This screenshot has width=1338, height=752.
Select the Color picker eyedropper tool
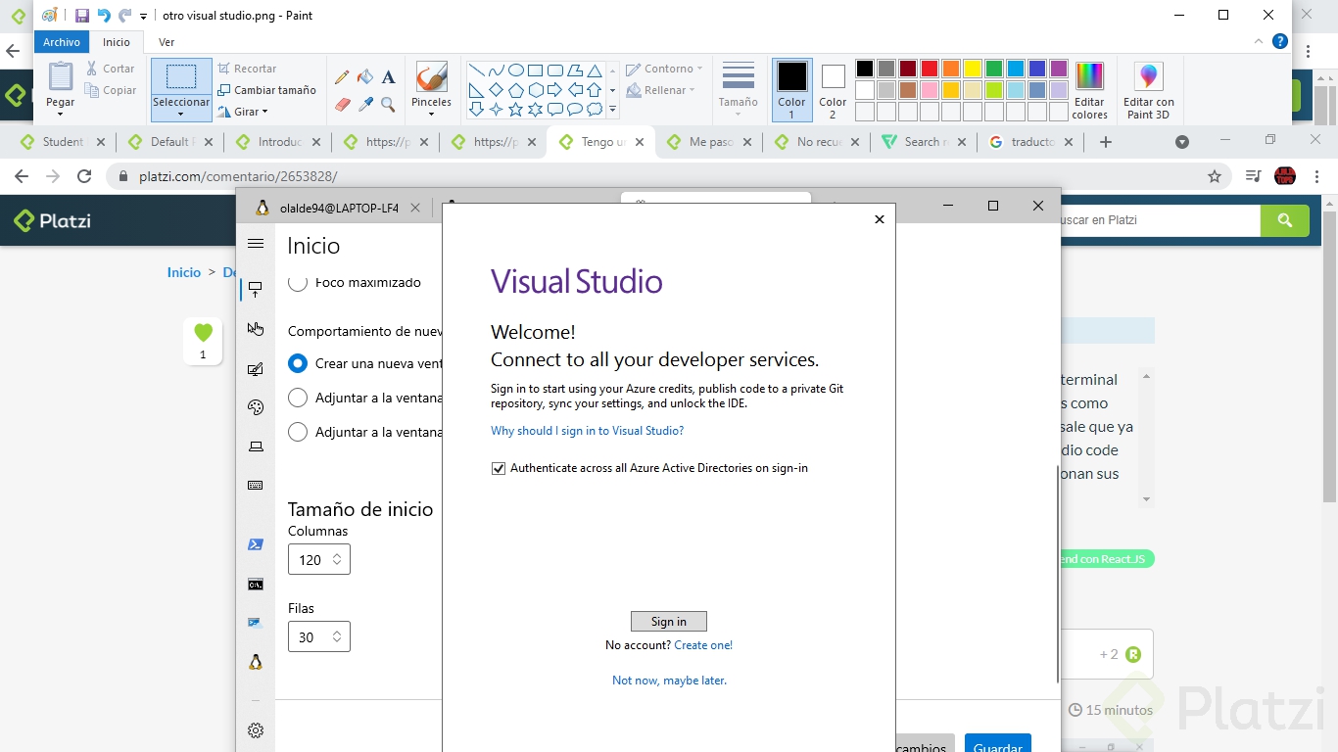pos(365,104)
